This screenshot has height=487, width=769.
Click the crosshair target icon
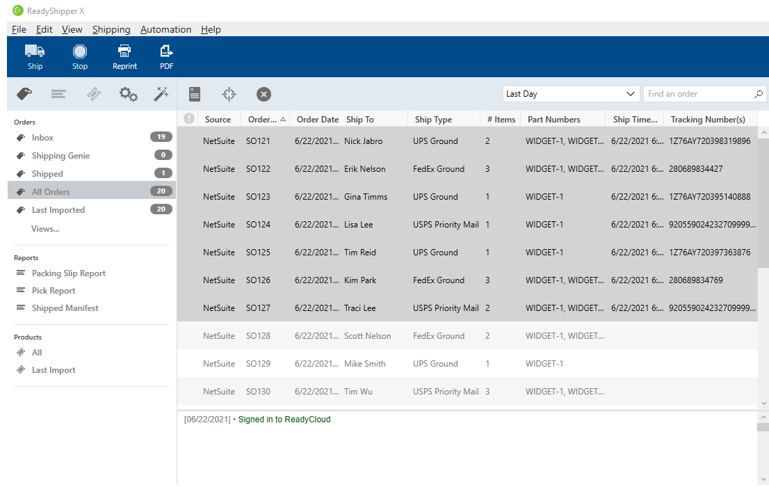[229, 94]
